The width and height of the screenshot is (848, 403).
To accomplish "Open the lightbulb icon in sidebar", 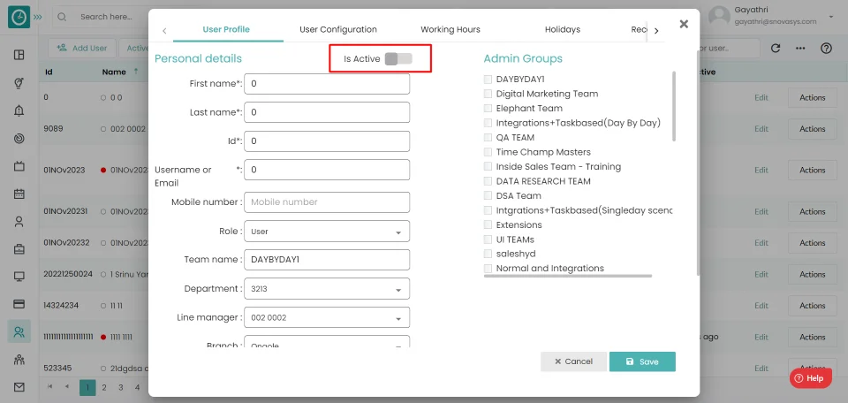I will click(19, 83).
